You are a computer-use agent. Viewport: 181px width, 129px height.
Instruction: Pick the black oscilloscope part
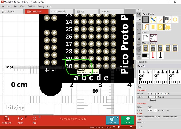coord(146,55)
